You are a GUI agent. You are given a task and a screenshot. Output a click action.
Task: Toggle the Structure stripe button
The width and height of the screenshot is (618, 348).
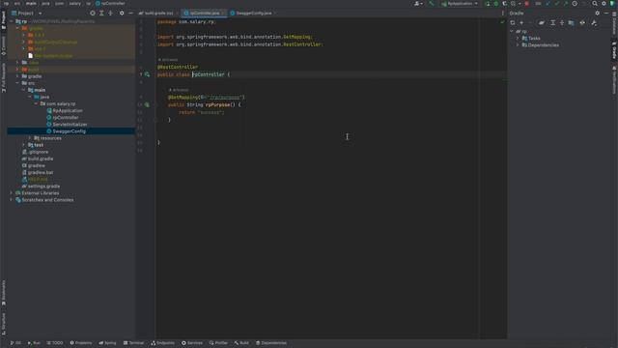4,325
